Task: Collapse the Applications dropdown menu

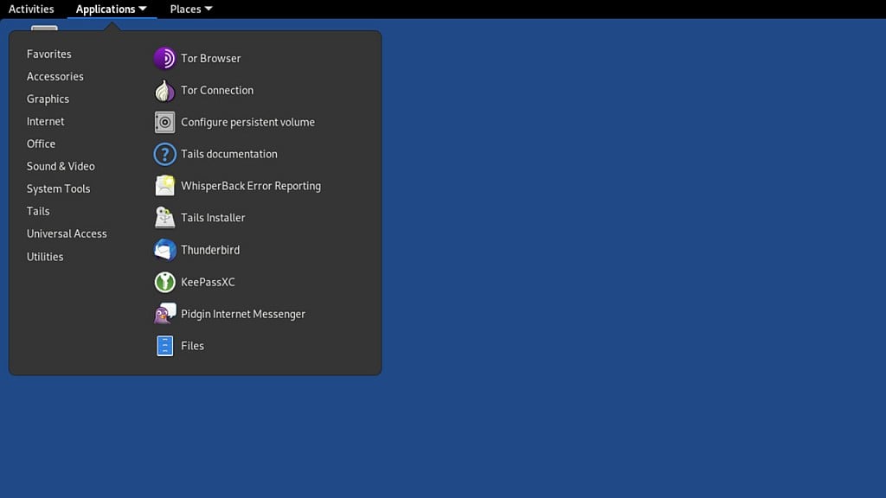Action: click(112, 9)
